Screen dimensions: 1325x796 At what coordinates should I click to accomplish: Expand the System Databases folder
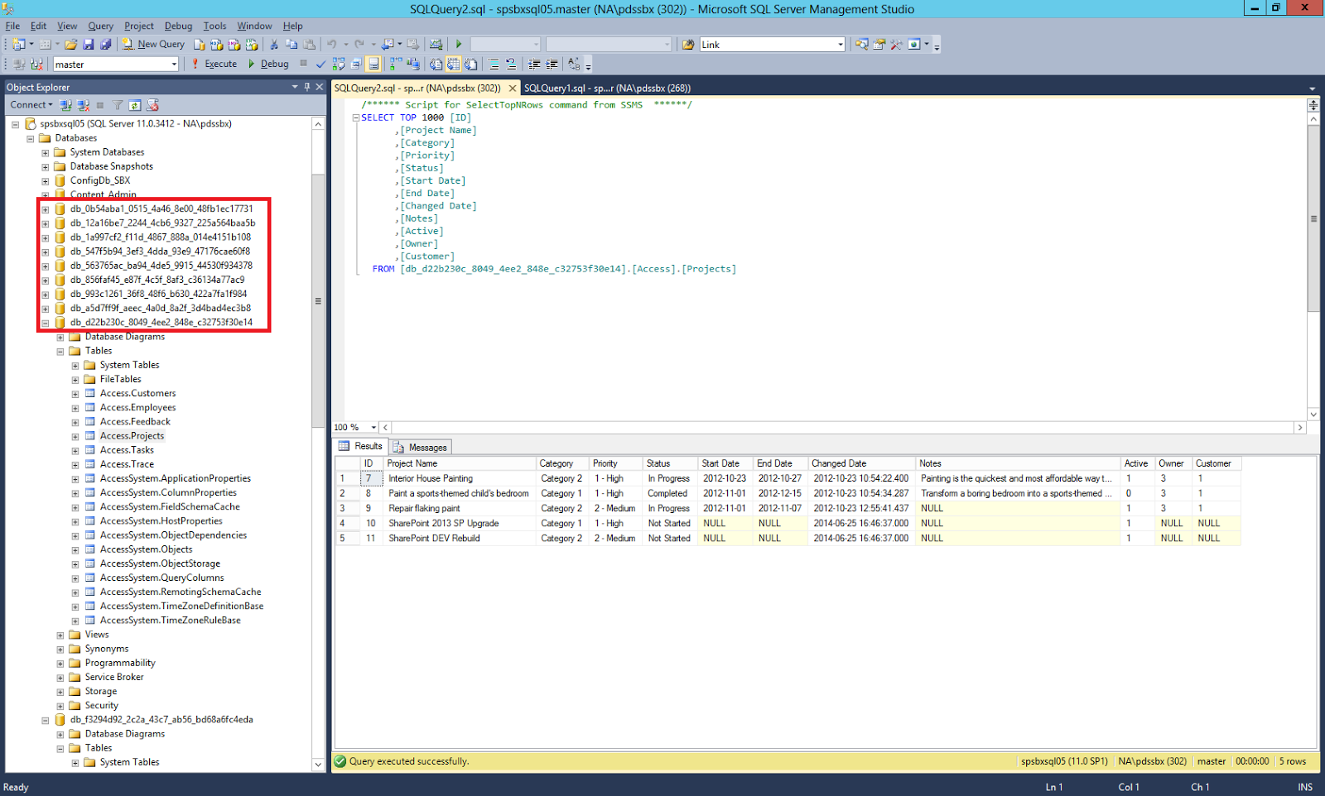[x=46, y=153]
